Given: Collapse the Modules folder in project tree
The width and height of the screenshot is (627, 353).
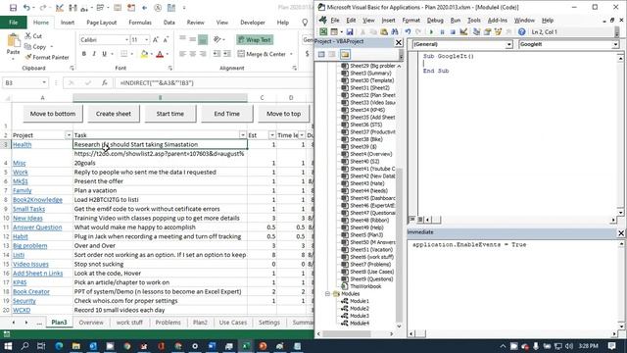Looking at the screenshot, I should (327, 294).
